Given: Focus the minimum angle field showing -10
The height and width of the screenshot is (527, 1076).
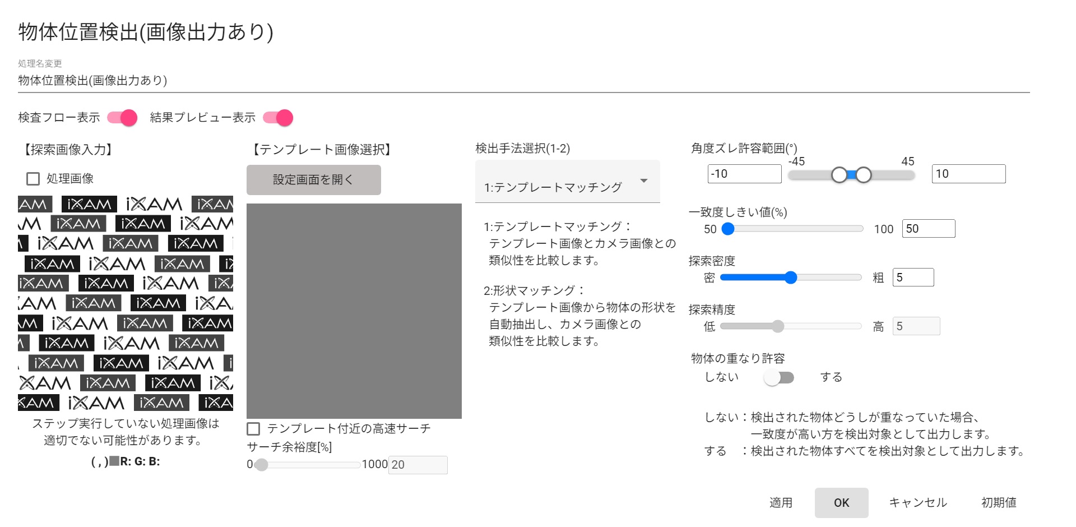Looking at the screenshot, I should pyautogui.click(x=744, y=174).
